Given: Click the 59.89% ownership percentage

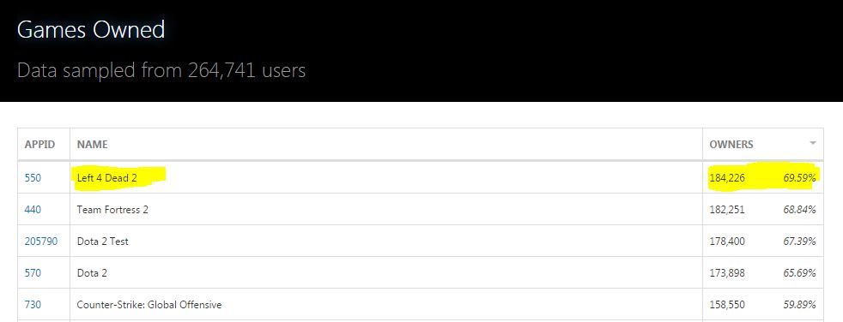Looking at the screenshot, I should click(799, 305).
